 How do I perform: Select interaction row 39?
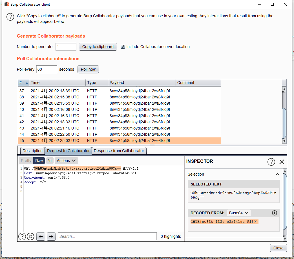pos(120,103)
